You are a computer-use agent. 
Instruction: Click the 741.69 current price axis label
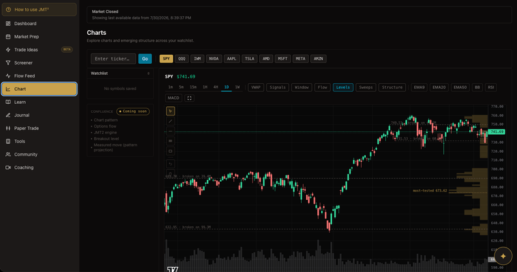point(496,131)
